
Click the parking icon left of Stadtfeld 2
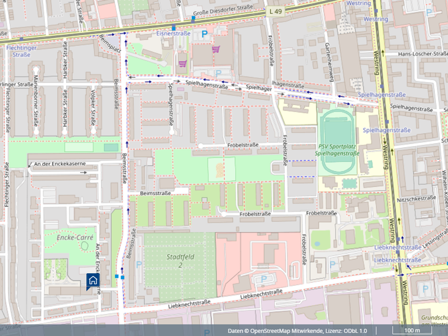click(139, 265)
